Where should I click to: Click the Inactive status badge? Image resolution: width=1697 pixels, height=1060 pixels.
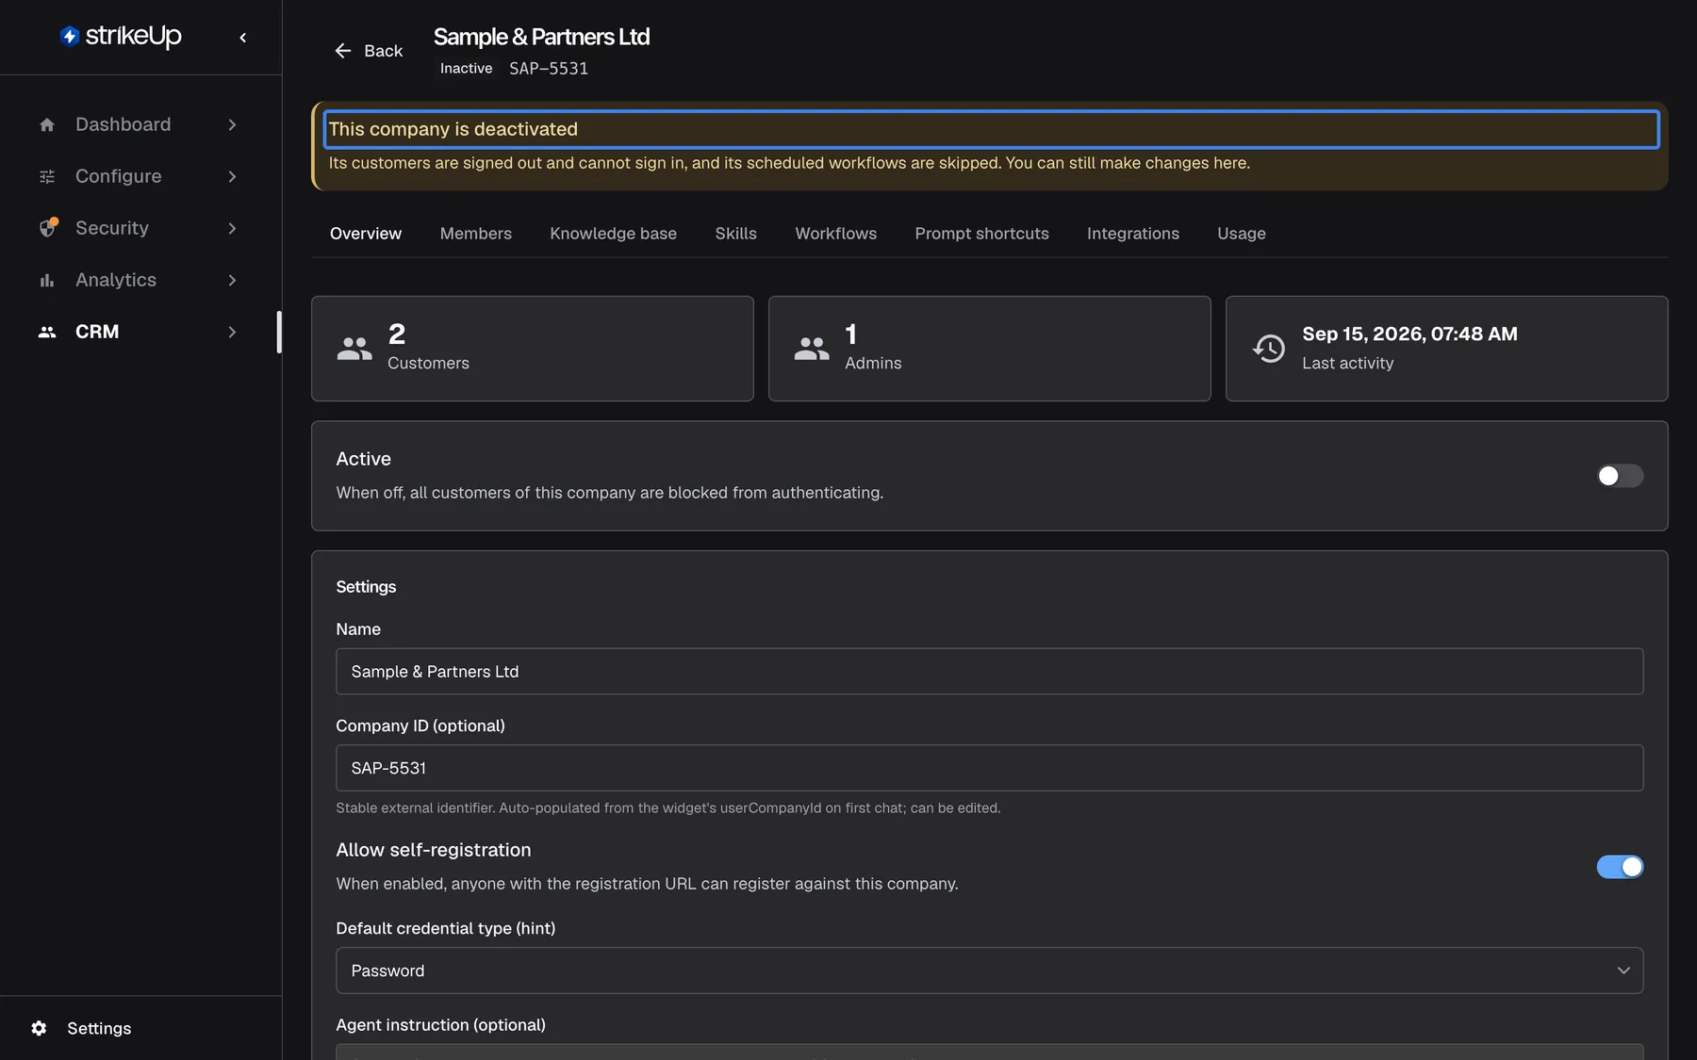pyautogui.click(x=466, y=69)
